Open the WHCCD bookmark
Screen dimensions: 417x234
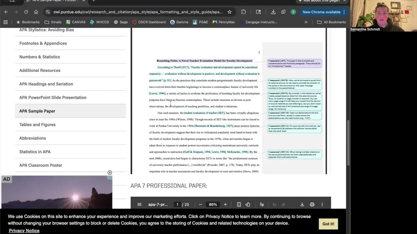pyautogui.click(x=99, y=22)
